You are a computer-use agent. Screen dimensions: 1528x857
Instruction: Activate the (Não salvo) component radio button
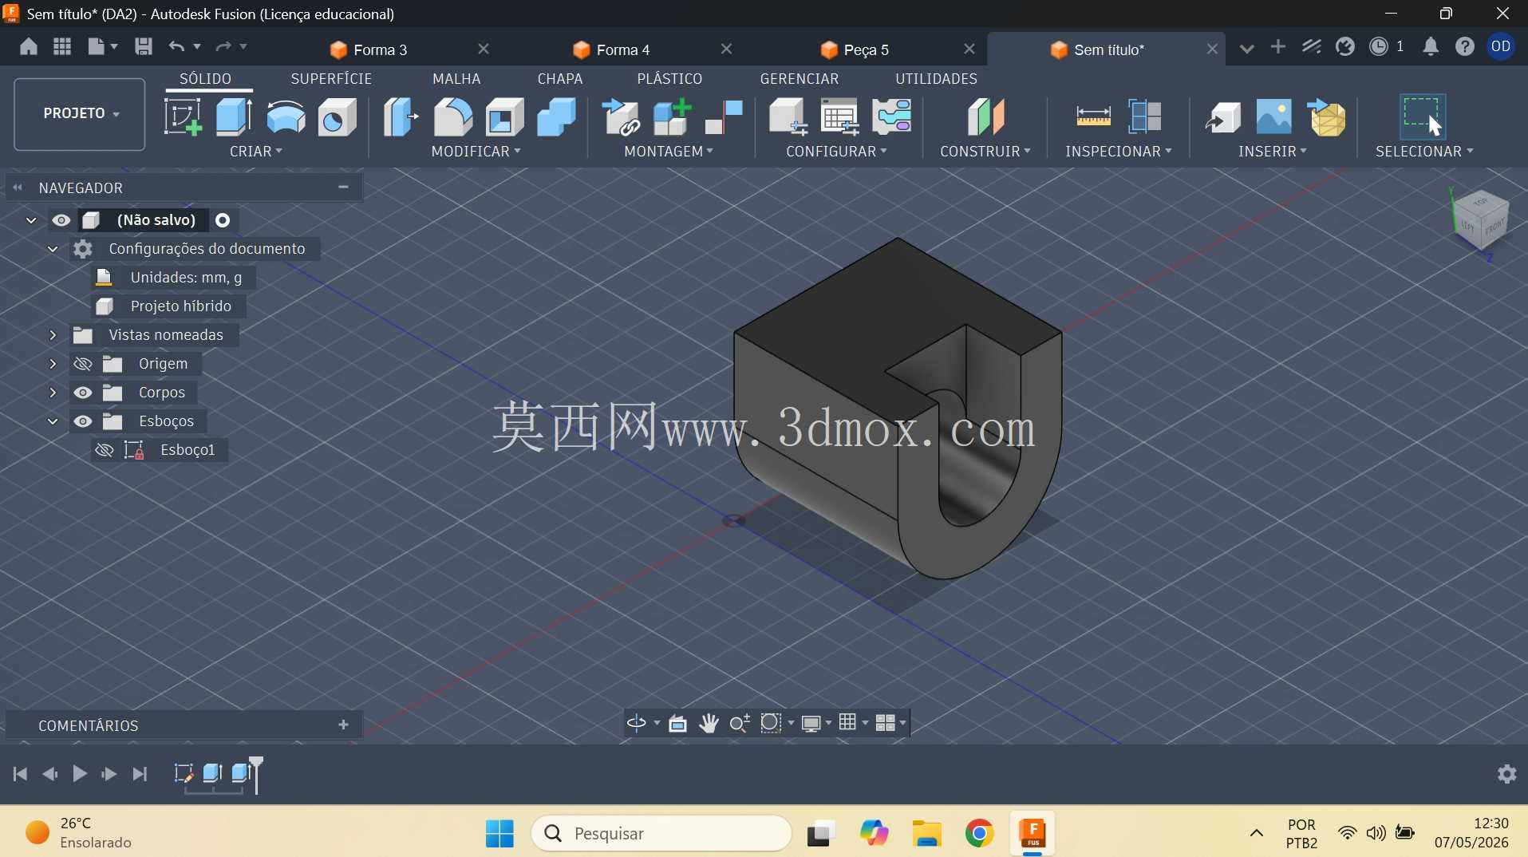[223, 220]
